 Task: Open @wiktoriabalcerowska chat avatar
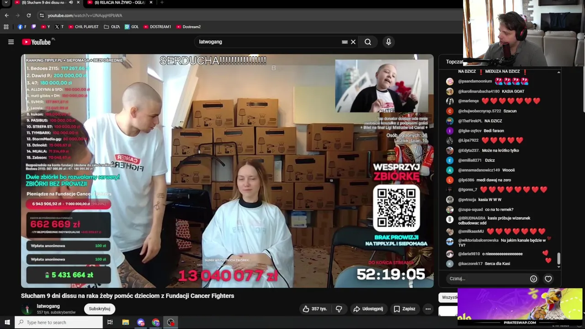point(450,242)
